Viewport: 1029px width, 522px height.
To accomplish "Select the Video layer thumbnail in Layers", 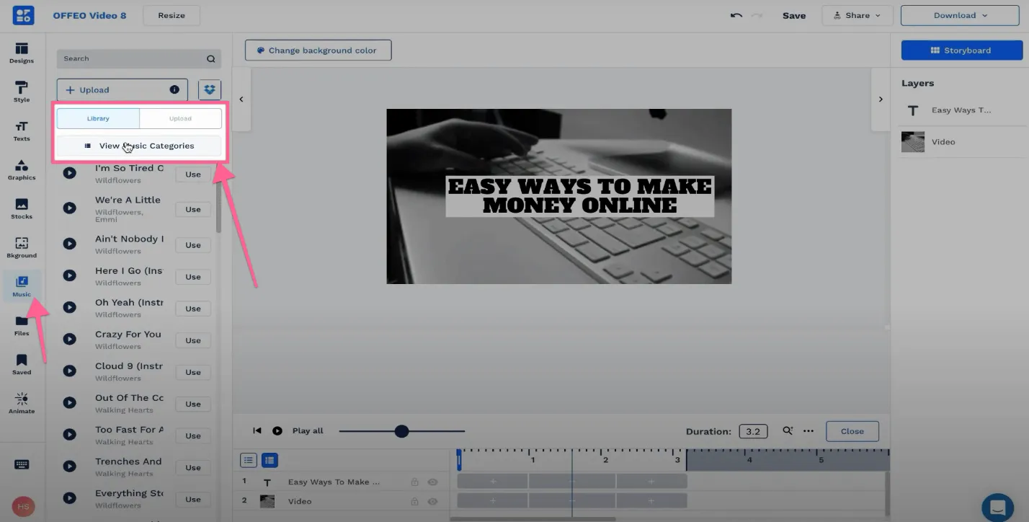I will point(913,142).
